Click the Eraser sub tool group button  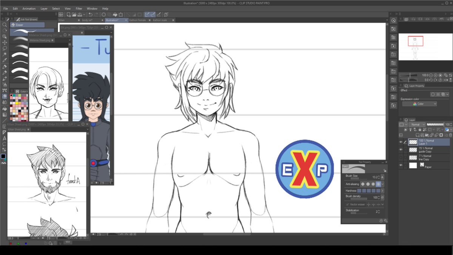[27, 25]
